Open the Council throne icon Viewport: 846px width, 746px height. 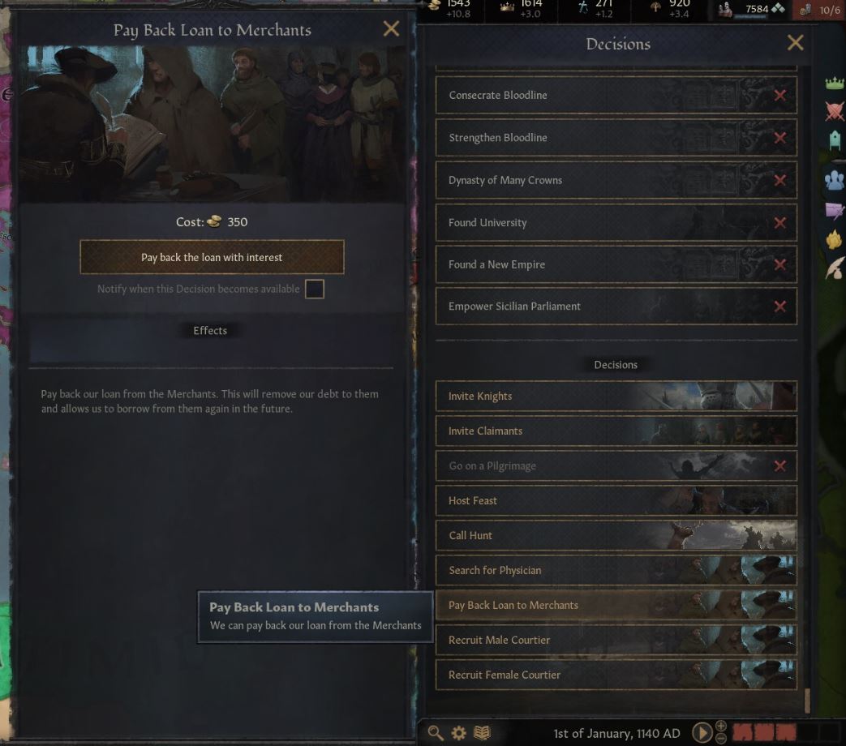click(x=835, y=141)
